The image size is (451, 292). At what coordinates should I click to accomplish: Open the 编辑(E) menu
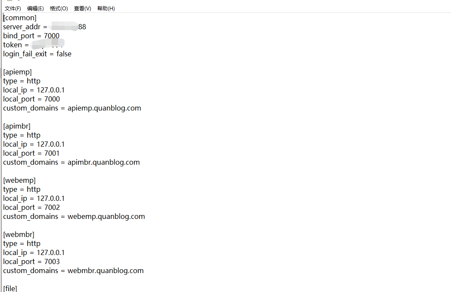pyautogui.click(x=35, y=8)
